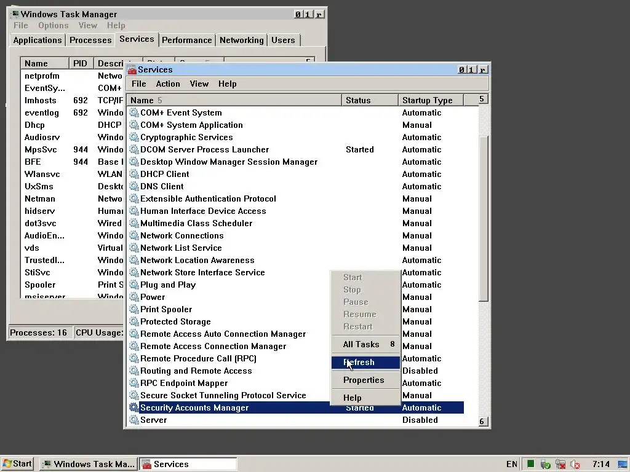Sort services by the Status column header
The width and height of the screenshot is (630, 472).
pyautogui.click(x=370, y=100)
